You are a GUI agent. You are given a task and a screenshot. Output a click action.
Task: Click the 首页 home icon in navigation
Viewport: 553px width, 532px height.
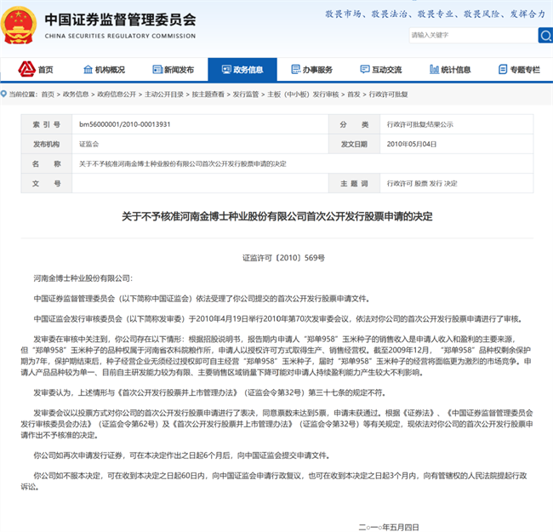pos(27,70)
